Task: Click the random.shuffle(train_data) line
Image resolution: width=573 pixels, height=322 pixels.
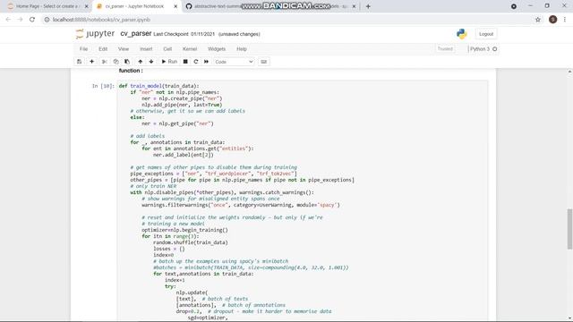Action: [191, 242]
